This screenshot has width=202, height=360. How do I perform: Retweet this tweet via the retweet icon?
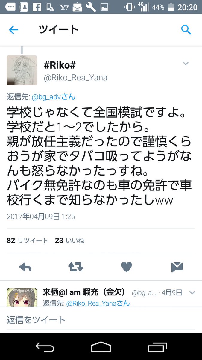point(75,267)
